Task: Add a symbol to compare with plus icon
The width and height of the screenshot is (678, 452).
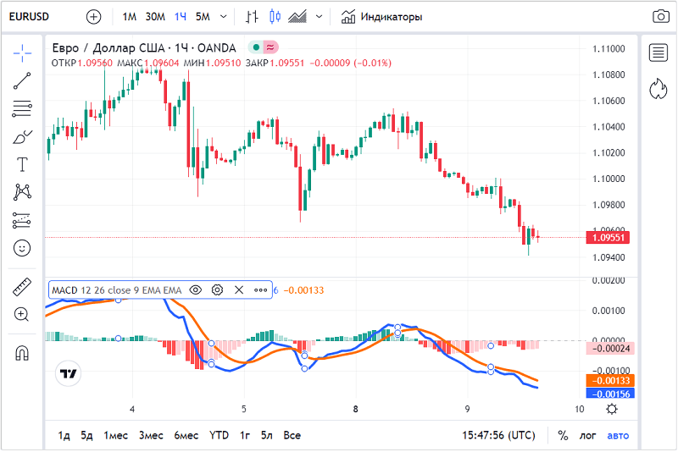Action: (93, 17)
